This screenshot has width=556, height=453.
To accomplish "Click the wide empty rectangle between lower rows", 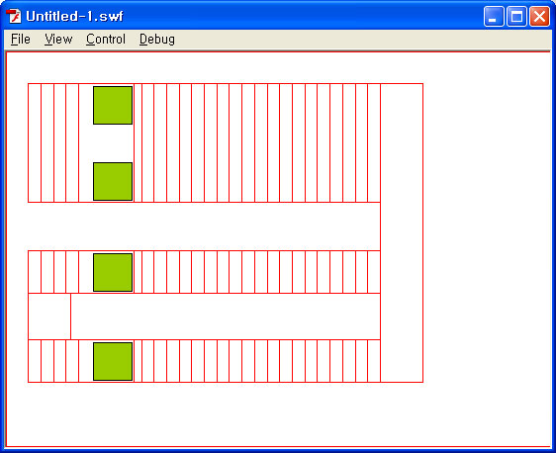I will point(226,317).
